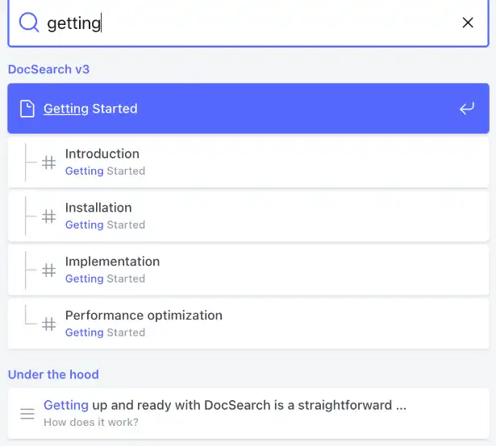Open the "Getting up and ready" content result
The height and width of the screenshot is (446, 496).
click(248, 414)
